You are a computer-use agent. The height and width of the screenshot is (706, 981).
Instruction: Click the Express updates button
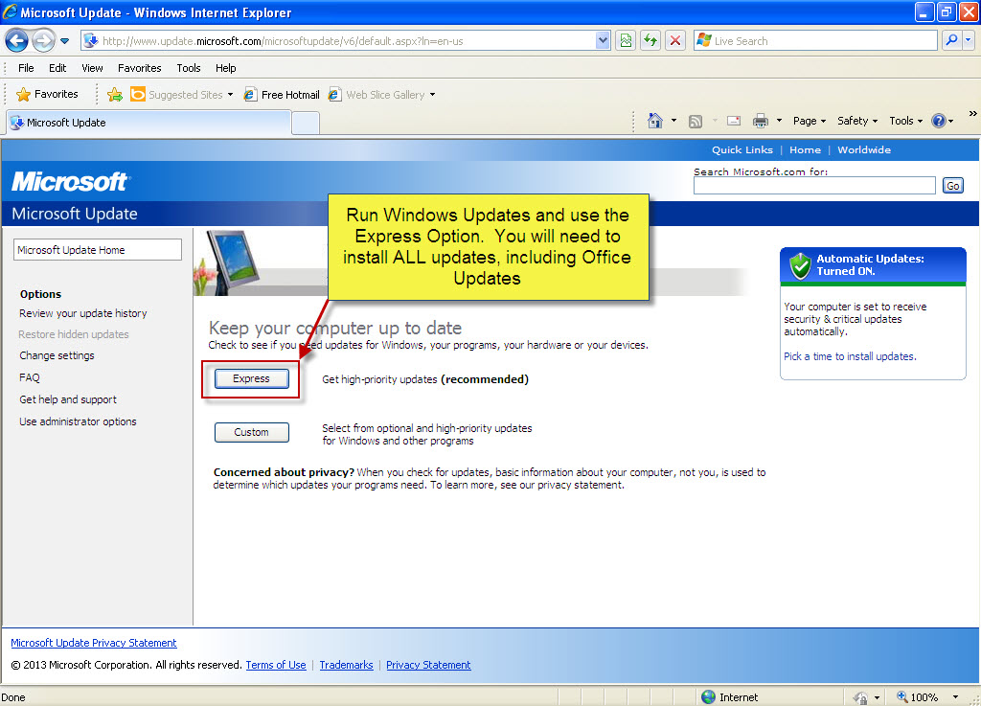[x=252, y=379]
